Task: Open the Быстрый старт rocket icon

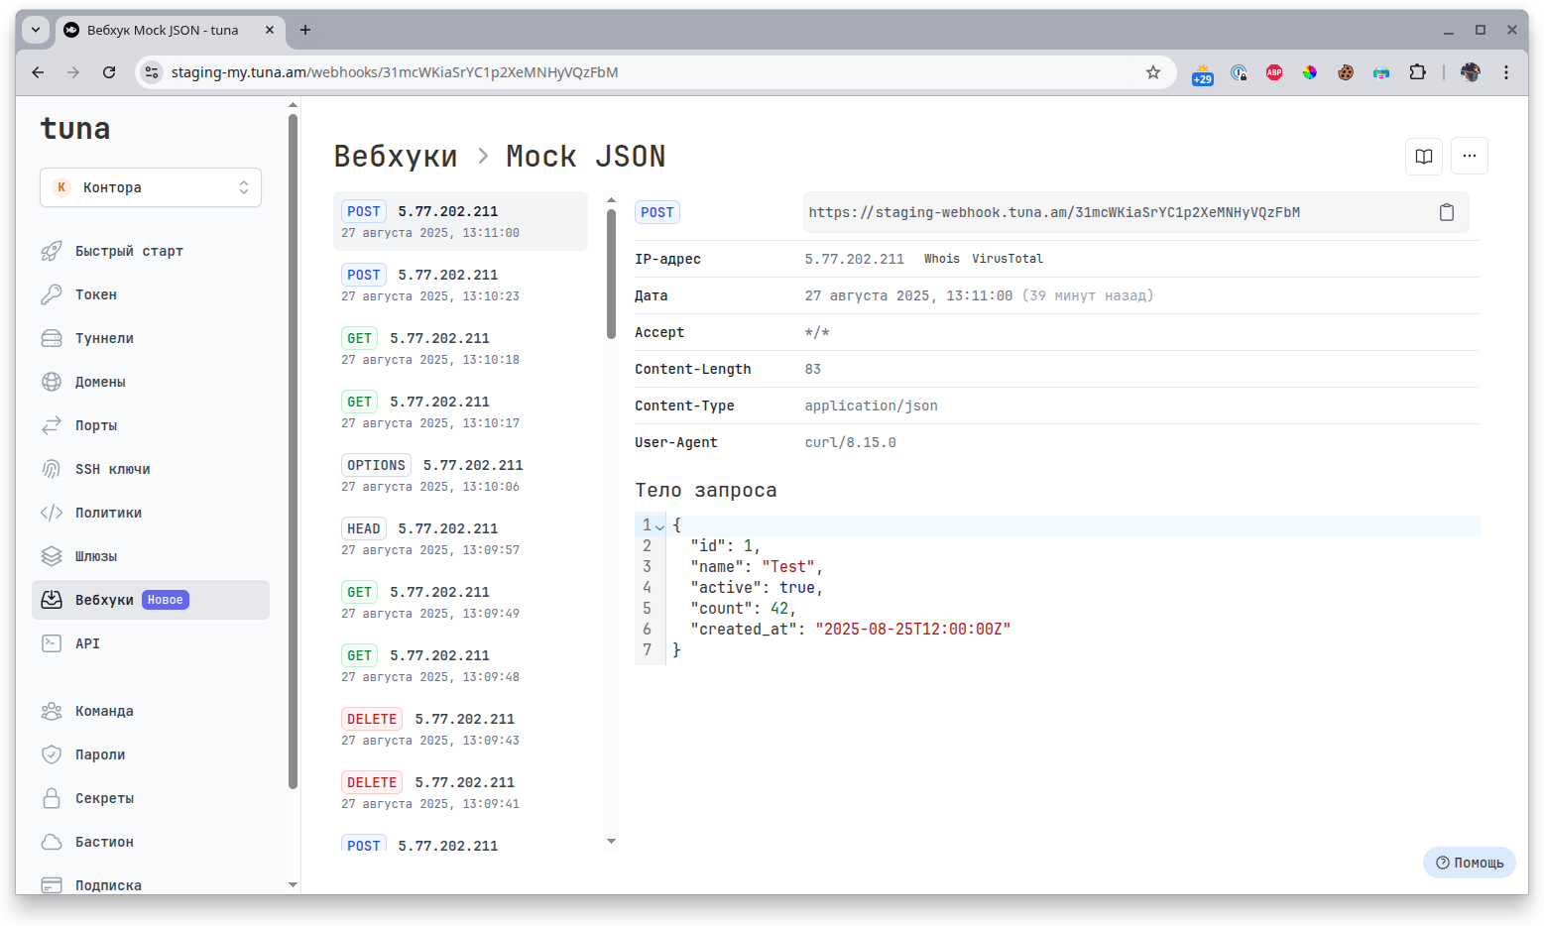Action: [52, 251]
